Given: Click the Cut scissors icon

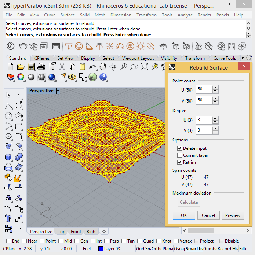Looking at the screenshot, I should [62, 67].
